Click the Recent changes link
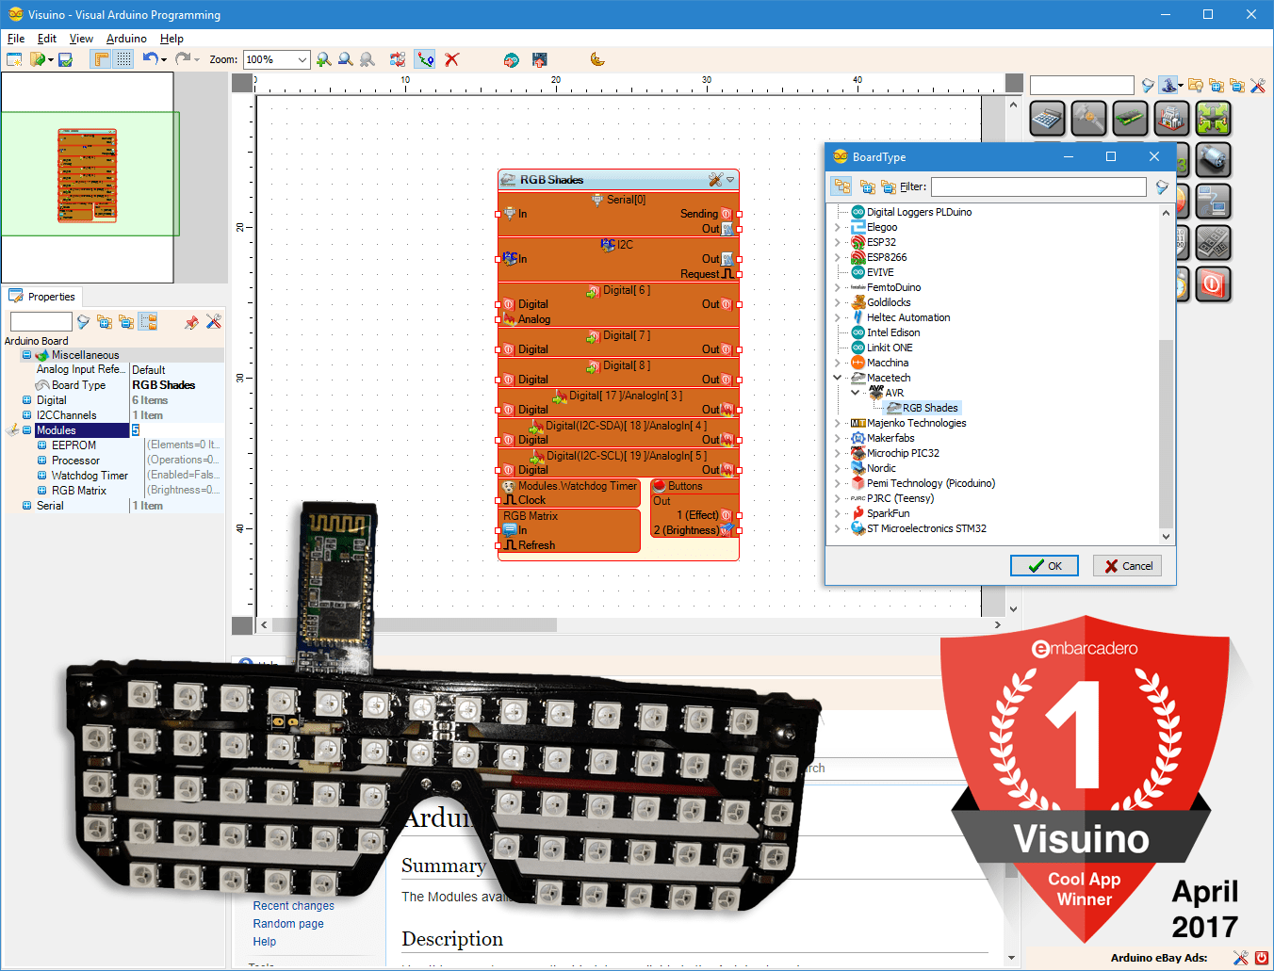The height and width of the screenshot is (971, 1274). pyautogui.click(x=293, y=906)
